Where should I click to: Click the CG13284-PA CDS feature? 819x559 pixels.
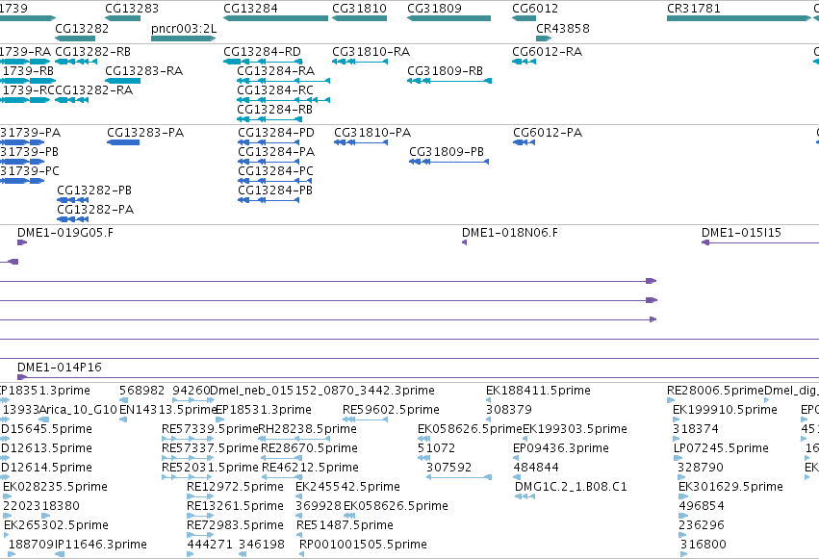pos(269,162)
